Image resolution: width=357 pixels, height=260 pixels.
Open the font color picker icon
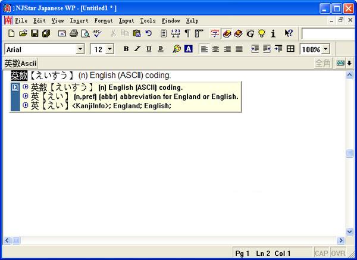[188, 49]
